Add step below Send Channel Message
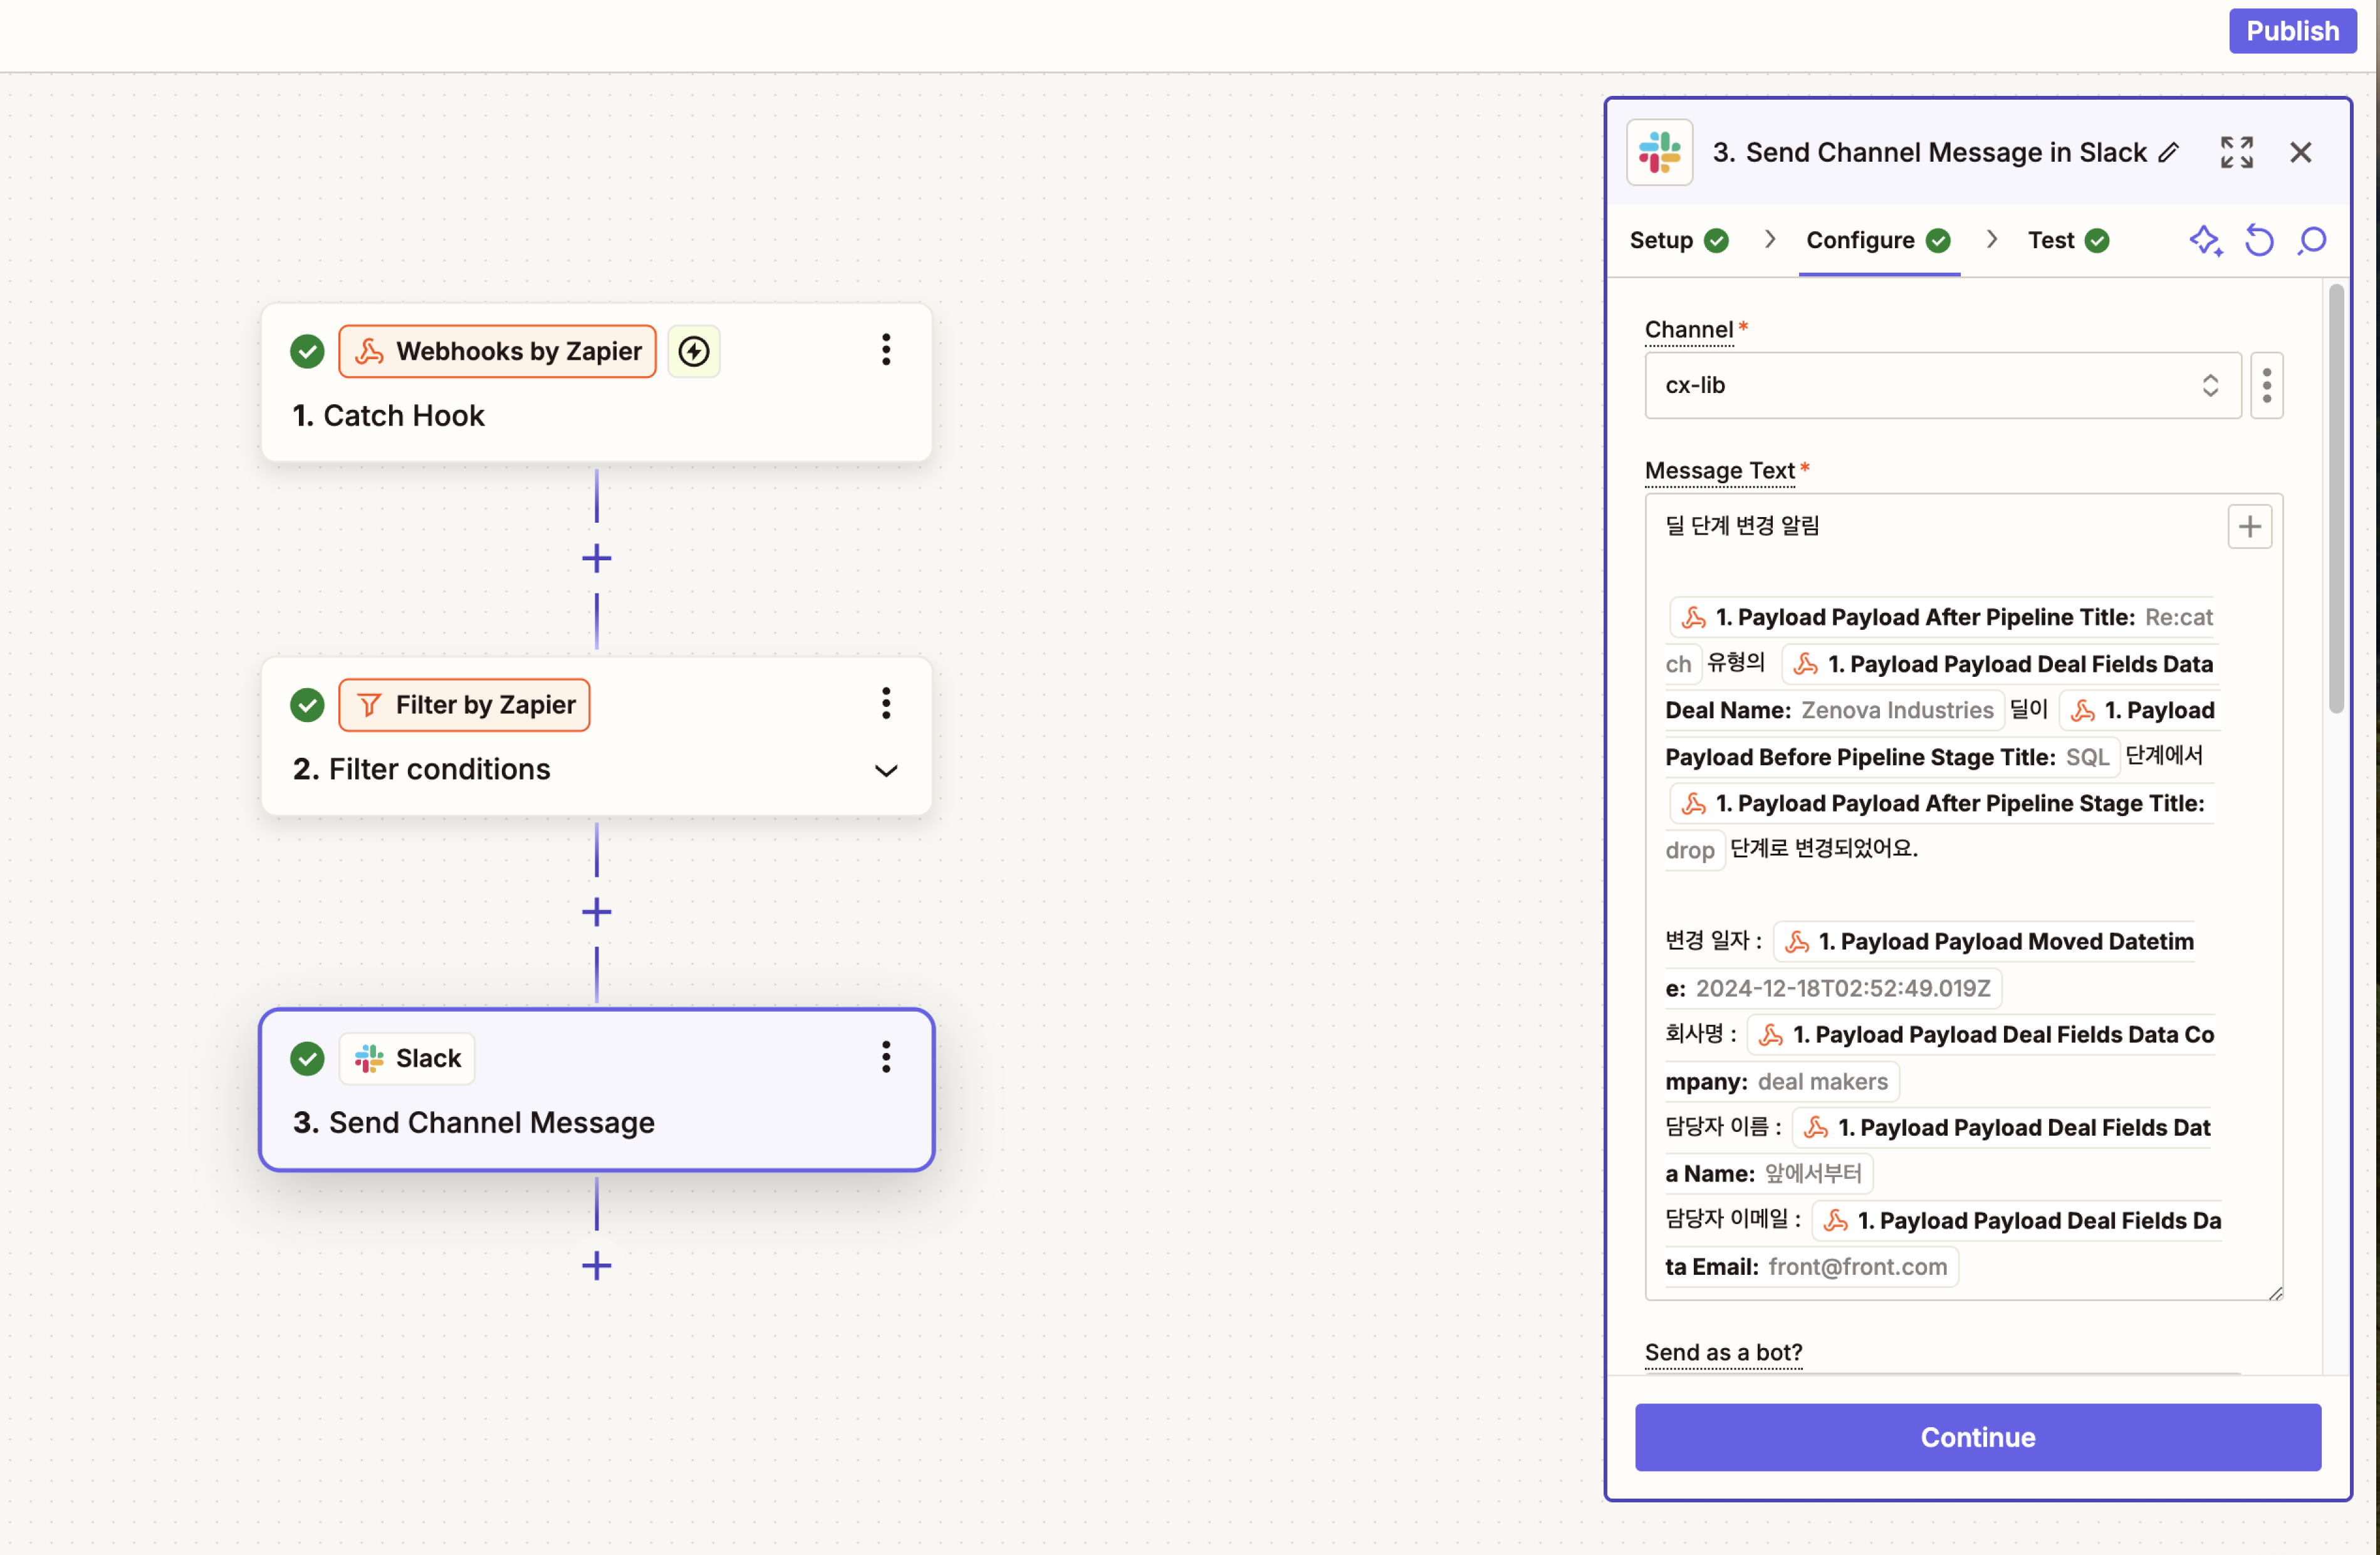The width and height of the screenshot is (2380, 1555). click(x=596, y=1265)
